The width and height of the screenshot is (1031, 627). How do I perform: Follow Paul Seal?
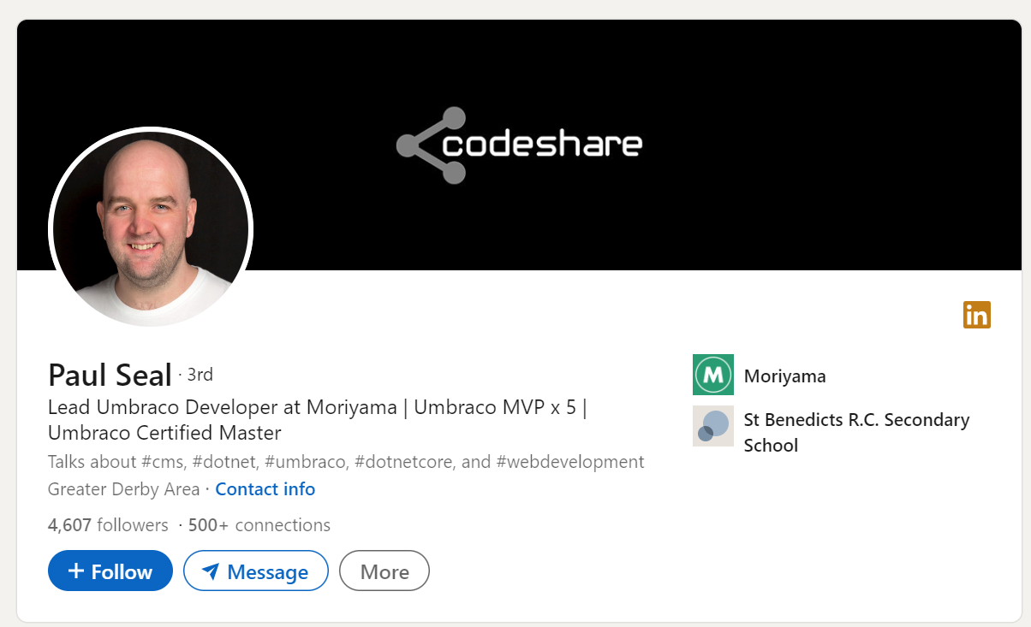click(110, 571)
